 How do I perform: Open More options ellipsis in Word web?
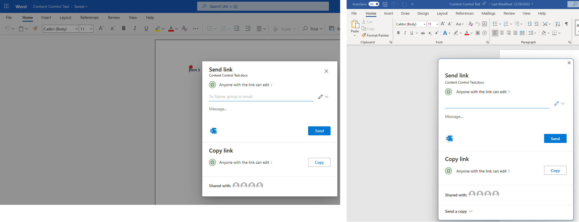point(196,28)
